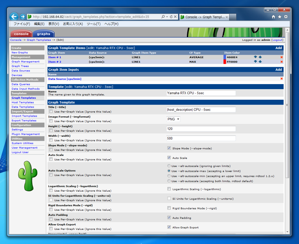Open the Item # 2 link
The width and height of the screenshot is (299, 244).
coord(55,62)
